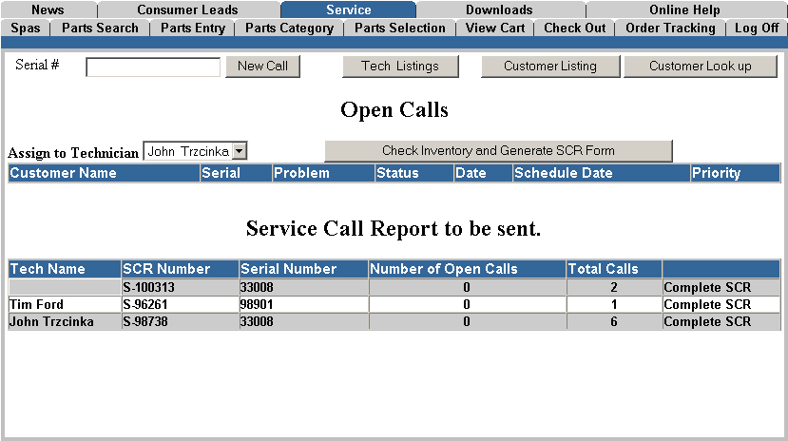Select Parts Category menu item
Viewport: 788px width, 441px height.
click(x=289, y=28)
